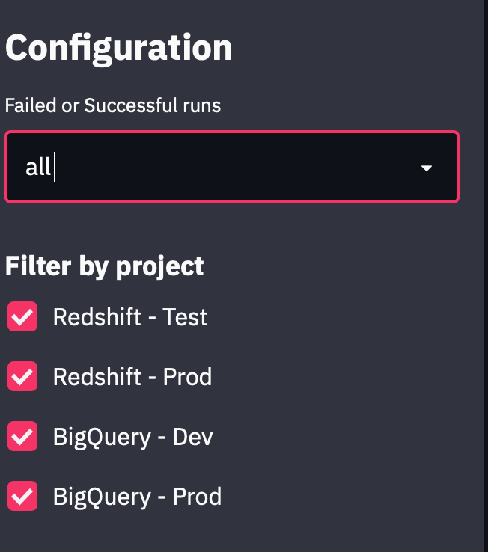Click the checkmark icon beside Redshift - Prod

22,376
